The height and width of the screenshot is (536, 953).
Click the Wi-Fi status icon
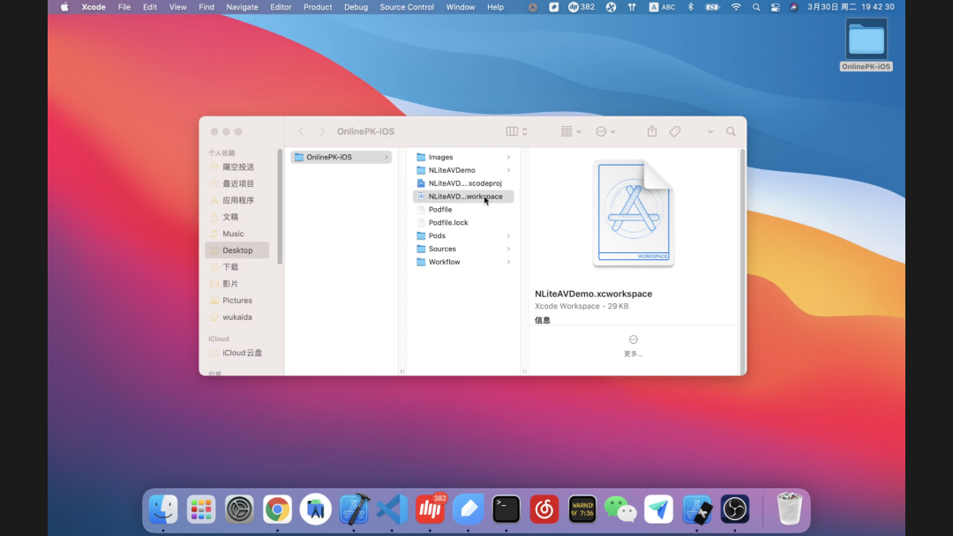pyautogui.click(x=736, y=7)
